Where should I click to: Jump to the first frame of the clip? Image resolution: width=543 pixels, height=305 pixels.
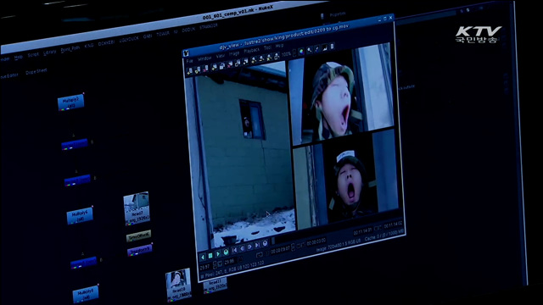[234, 250]
